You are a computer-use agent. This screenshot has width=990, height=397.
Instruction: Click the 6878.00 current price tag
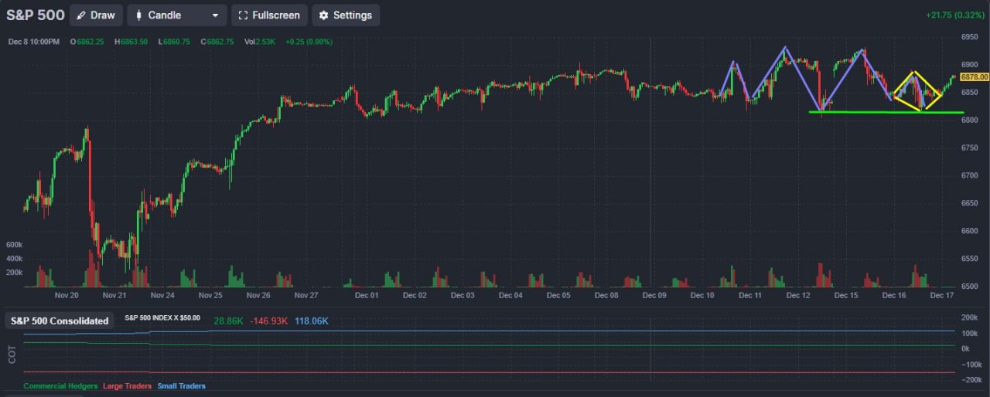[974, 77]
